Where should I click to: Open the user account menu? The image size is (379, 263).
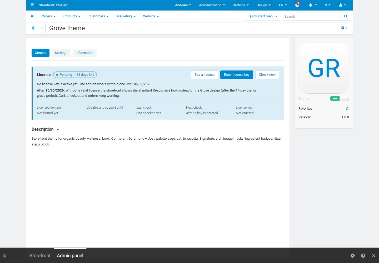click(342, 5)
